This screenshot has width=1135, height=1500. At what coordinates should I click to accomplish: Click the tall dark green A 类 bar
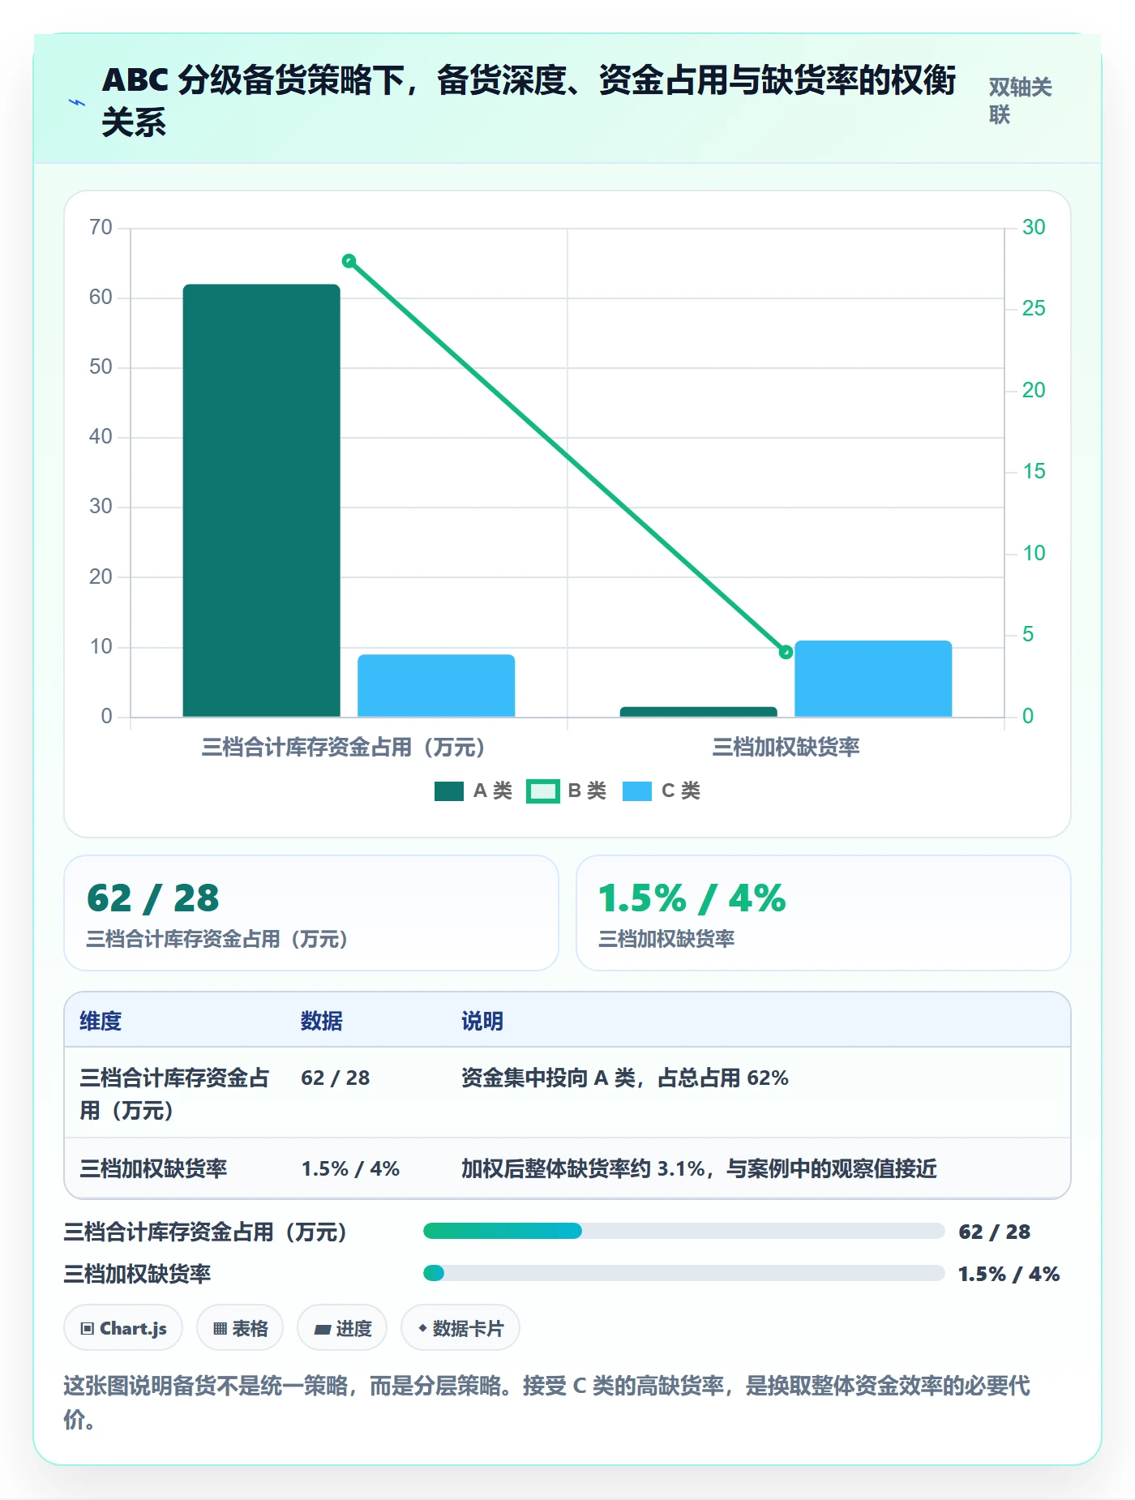[261, 500]
